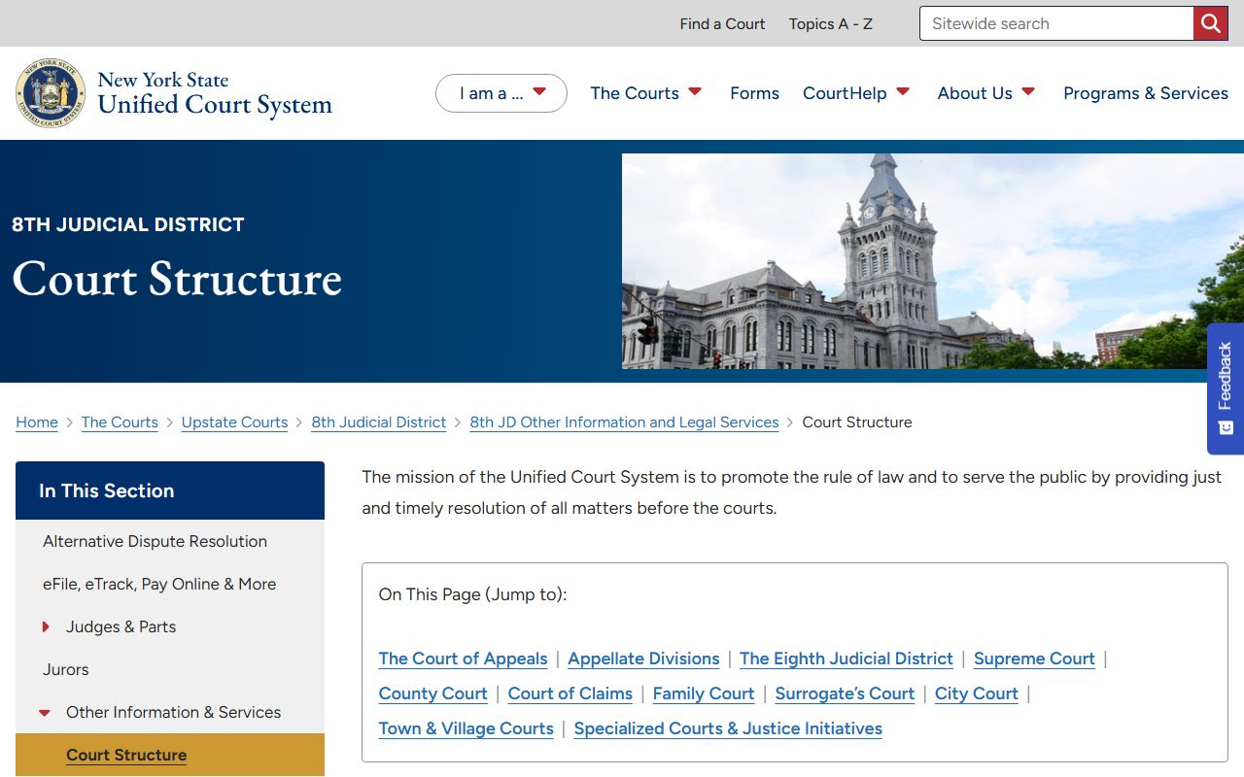
Task: Expand The Courts menu
Action: (x=646, y=93)
